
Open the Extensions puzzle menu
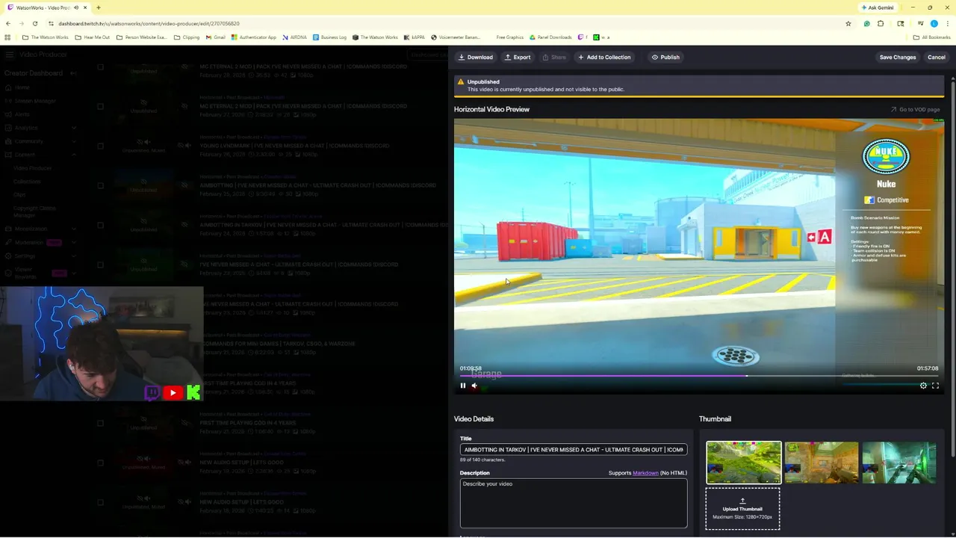click(881, 23)
